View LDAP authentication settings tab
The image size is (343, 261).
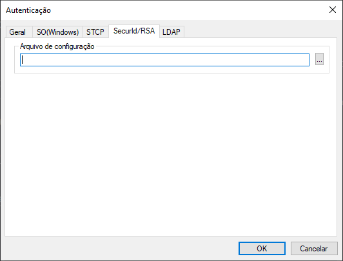171,32
